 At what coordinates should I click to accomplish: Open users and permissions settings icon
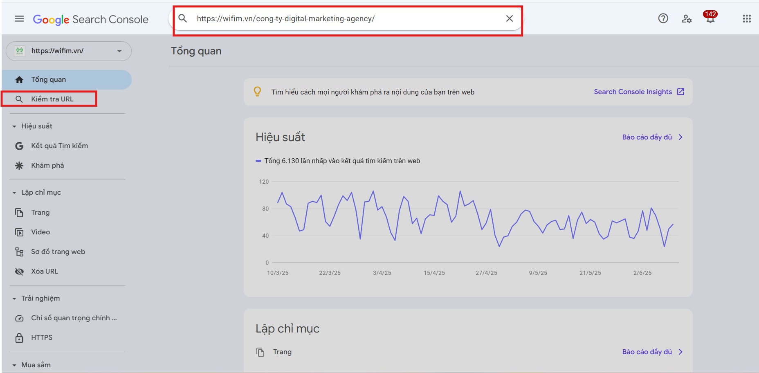686,19
